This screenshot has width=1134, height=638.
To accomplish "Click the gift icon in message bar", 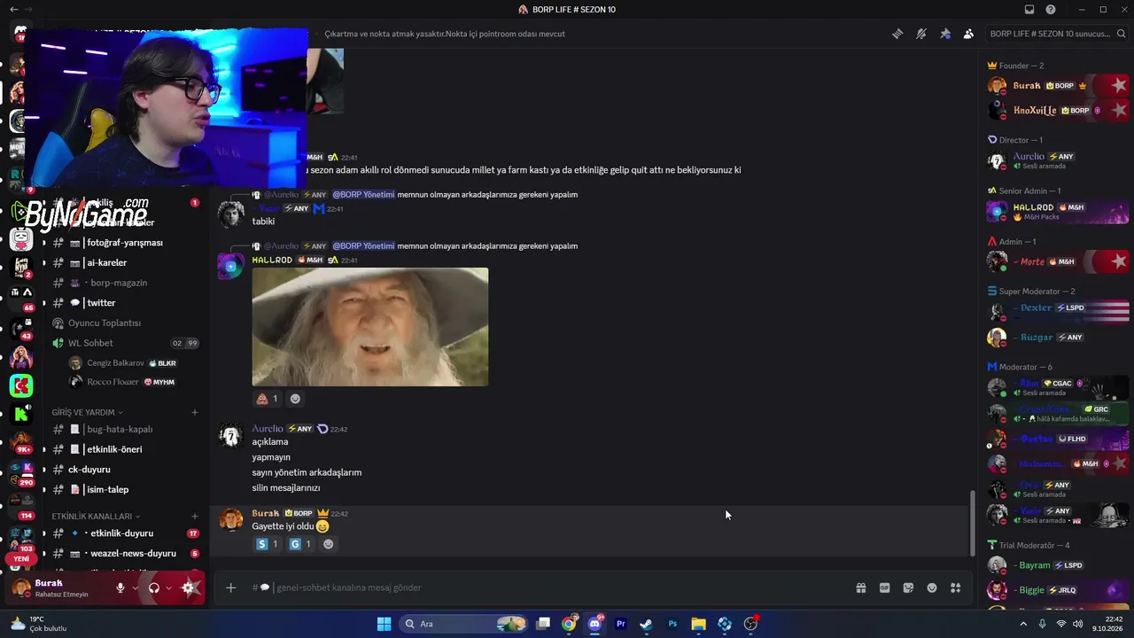I will 860,587.
